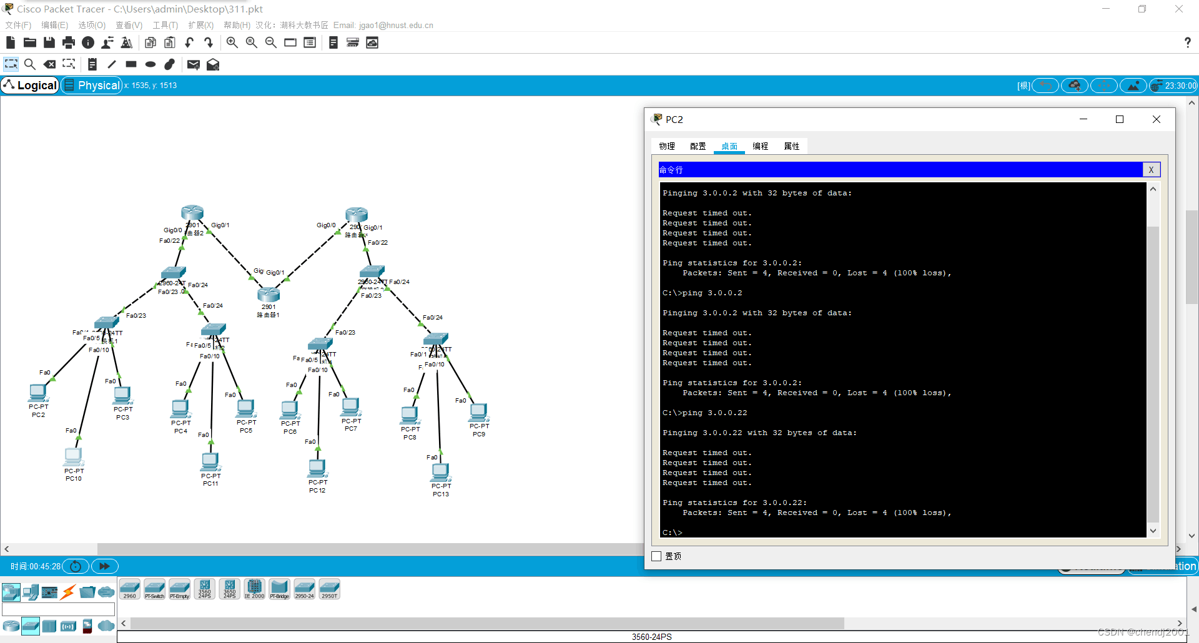Open the Network Information dialog
This screenshot has height=643, width=1199.
87,42
